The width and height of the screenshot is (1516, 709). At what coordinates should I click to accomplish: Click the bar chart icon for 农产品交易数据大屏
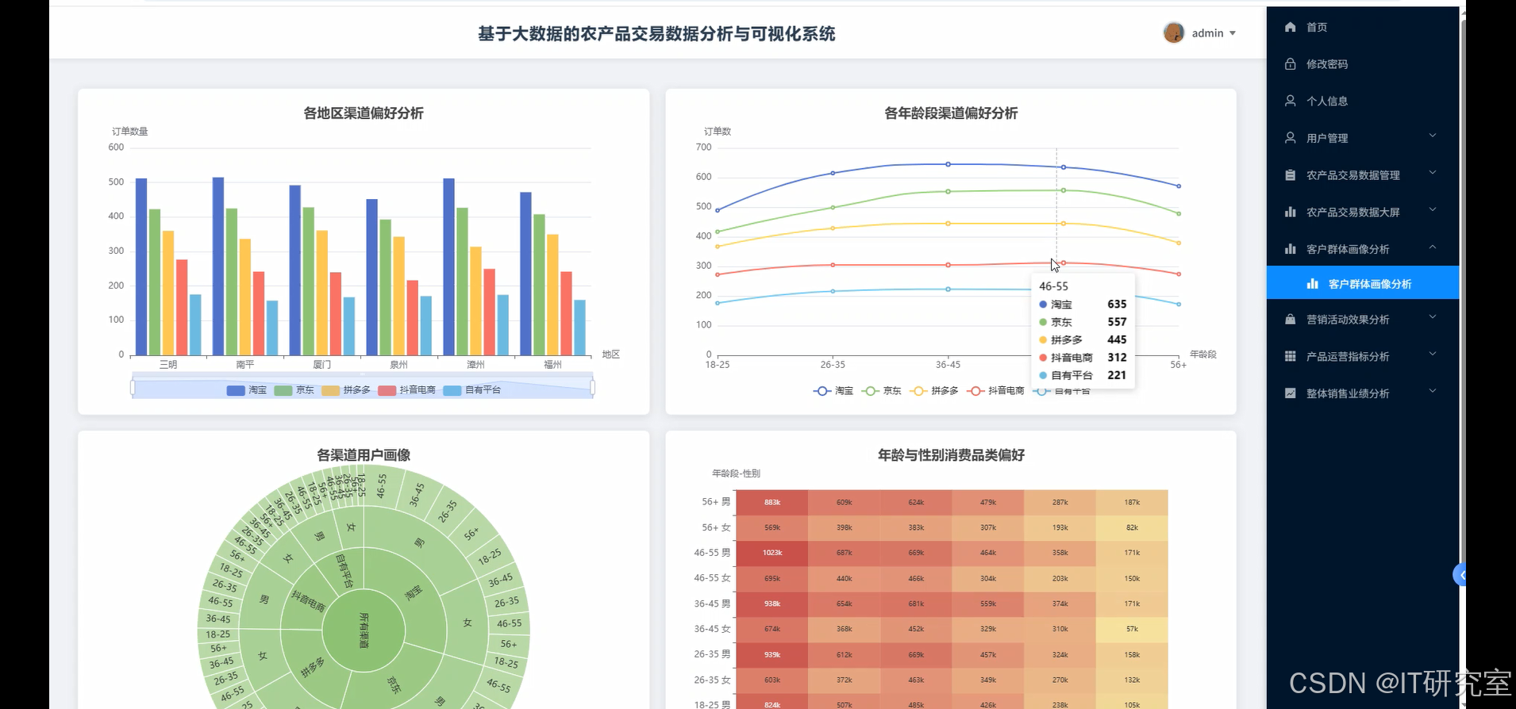(x=1290, y=212)
